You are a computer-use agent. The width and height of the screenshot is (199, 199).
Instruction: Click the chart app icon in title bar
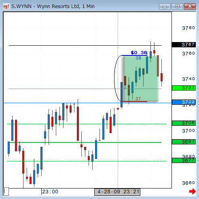[6, 6]
